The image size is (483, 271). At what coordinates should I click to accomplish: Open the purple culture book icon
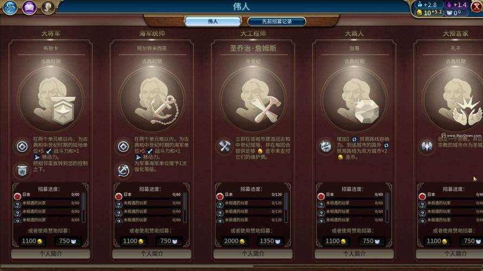(x=29, y=8)
